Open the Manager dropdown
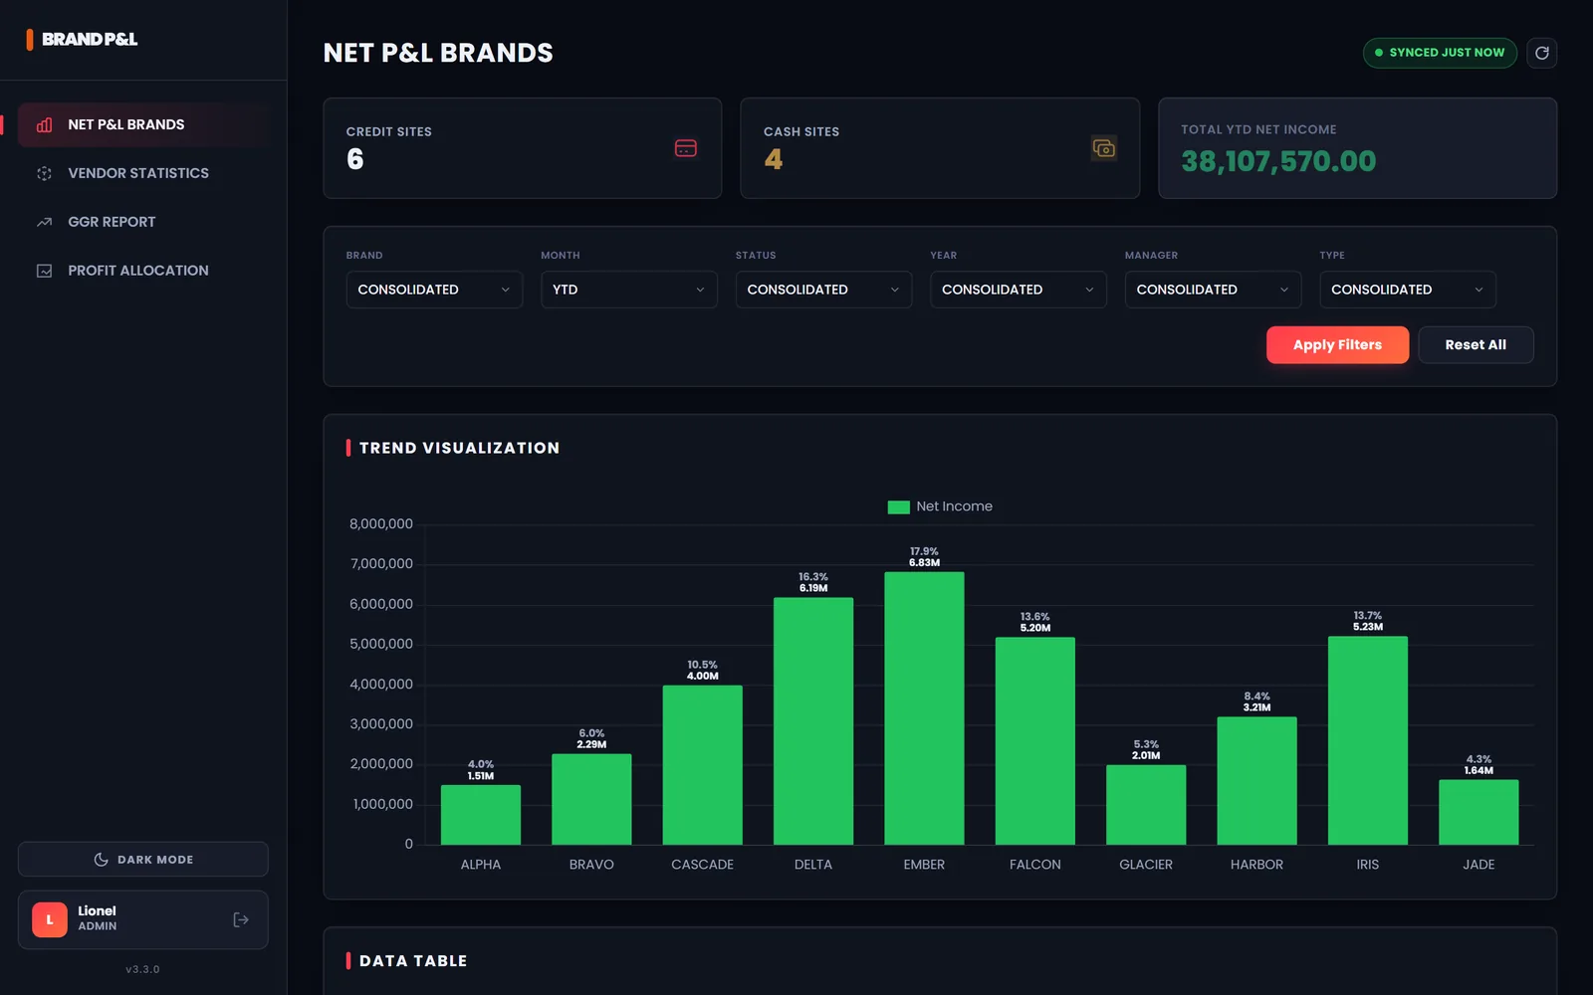Screen dimensions: 1593x995 click(x=1213, y=290)
